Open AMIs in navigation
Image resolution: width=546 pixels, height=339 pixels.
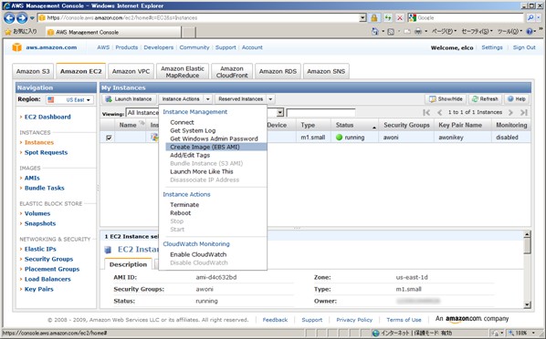(32, 178)
